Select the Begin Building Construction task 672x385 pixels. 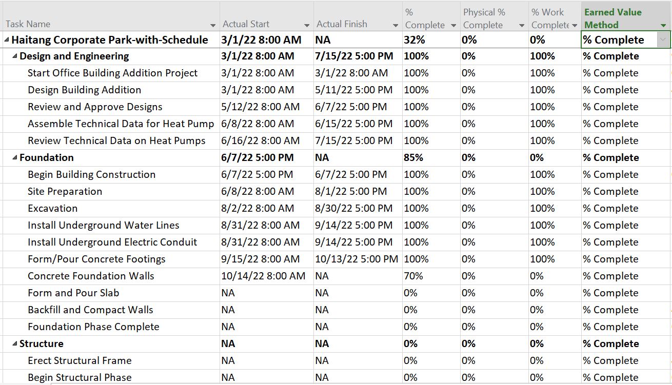92,175
